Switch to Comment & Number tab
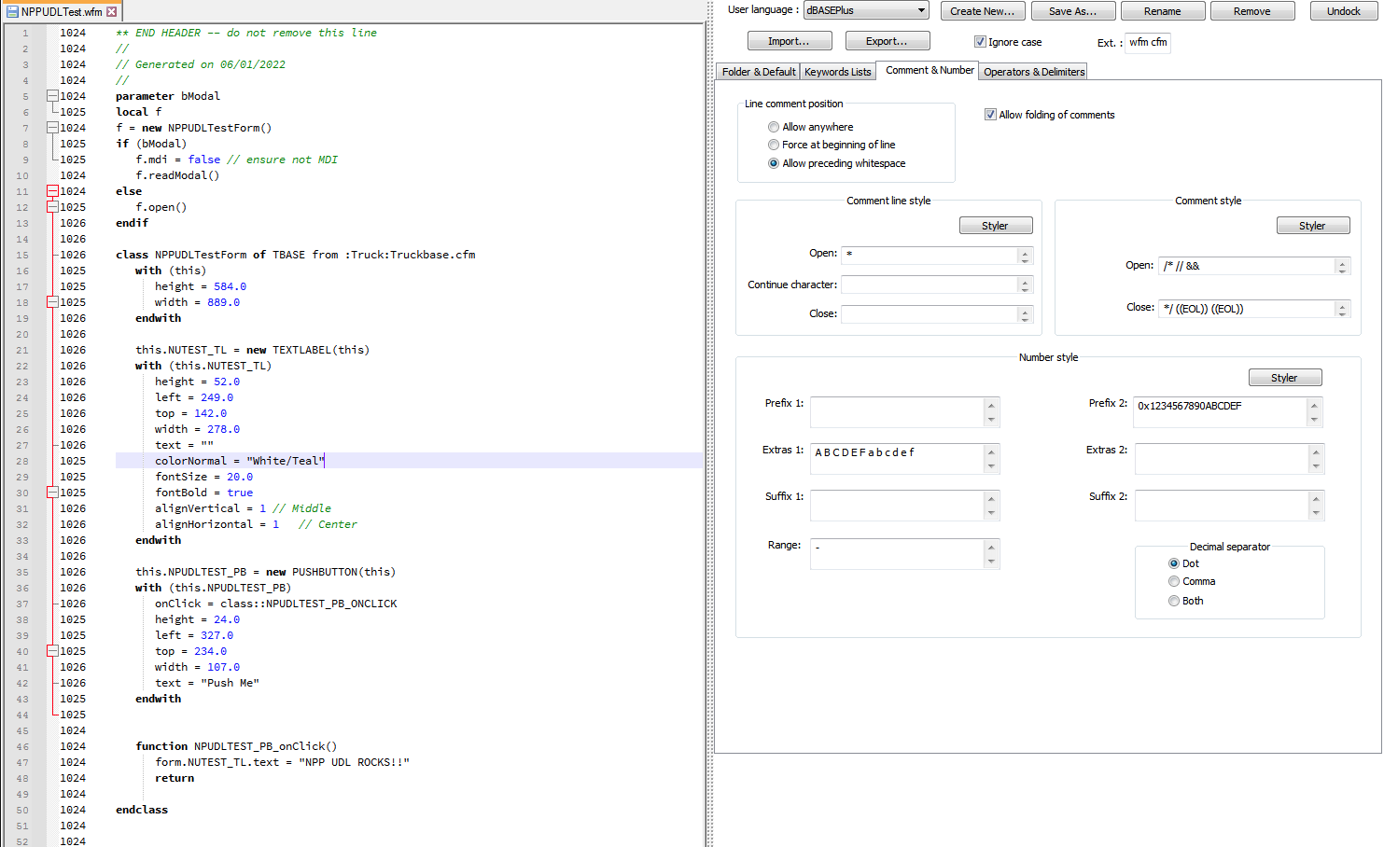This screenshot has width=1398, height=847. pos(930,70)
